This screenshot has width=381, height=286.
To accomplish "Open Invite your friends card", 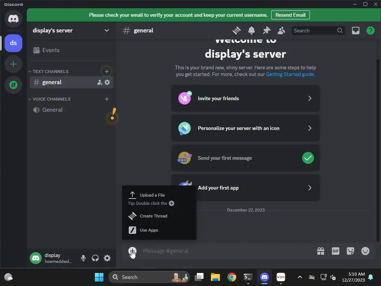I will (246, 98).
